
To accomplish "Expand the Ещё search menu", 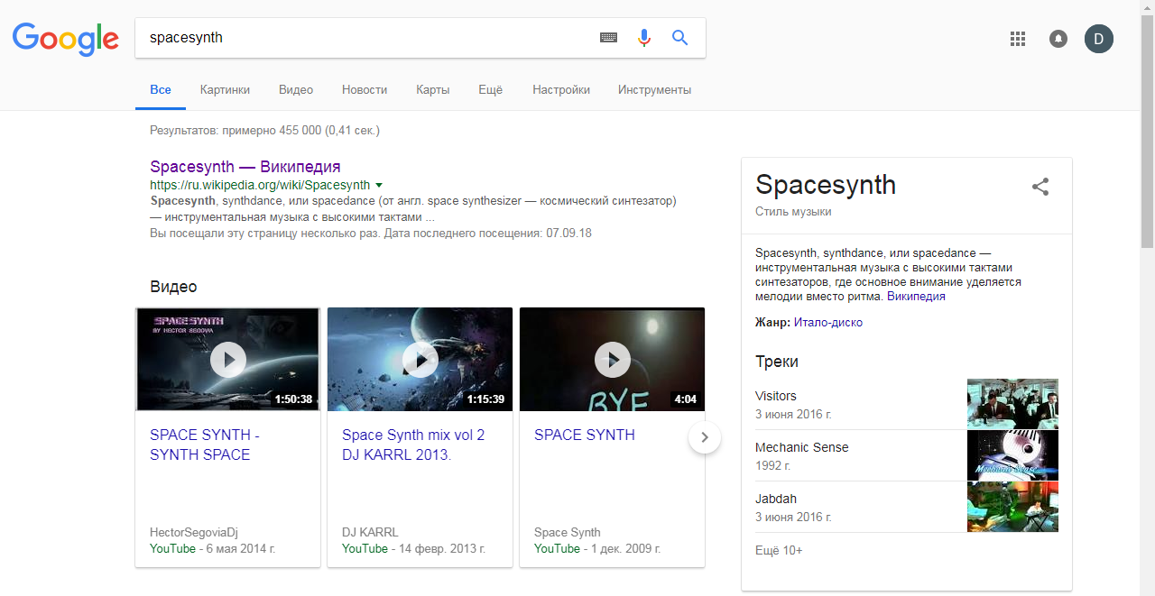I will coord(490,90).
